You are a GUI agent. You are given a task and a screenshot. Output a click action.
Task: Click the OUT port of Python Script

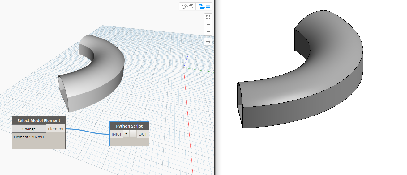pyautogui.click(x=143, y=134)
